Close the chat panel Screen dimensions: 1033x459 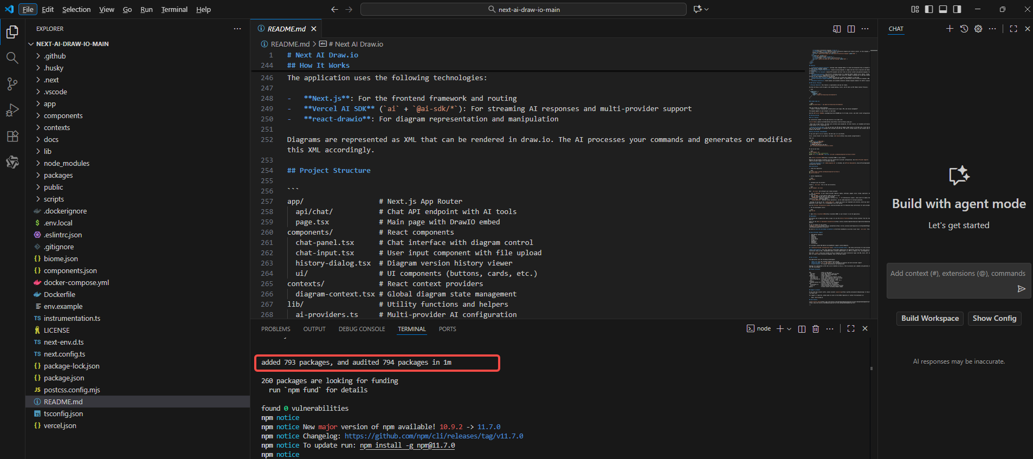(1028, 29)
